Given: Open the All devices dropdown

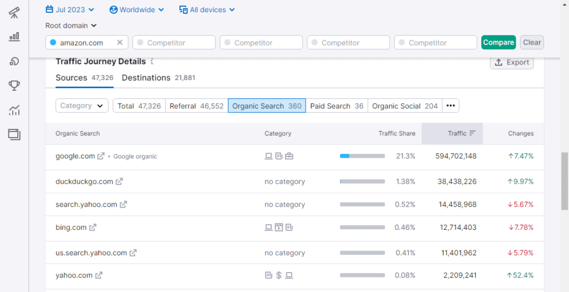Looking at the screenshot, I should click(207, 10).
